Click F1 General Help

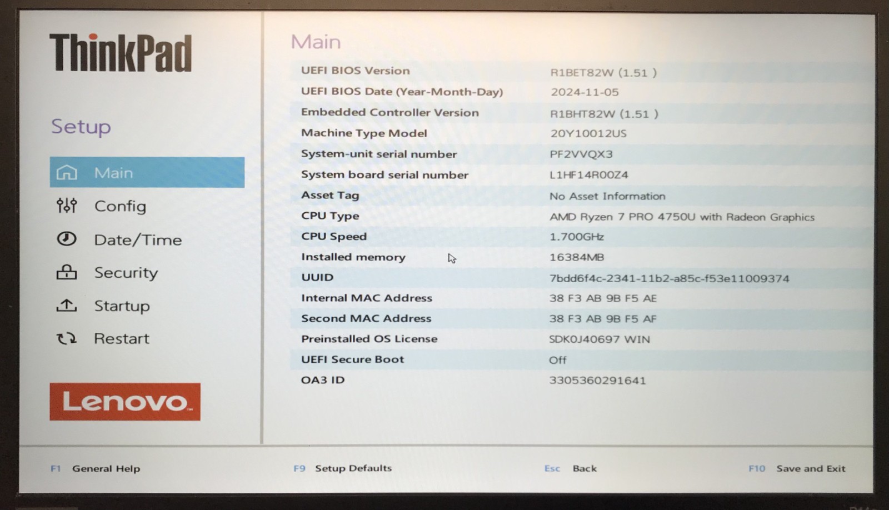(x=95, y=468)
